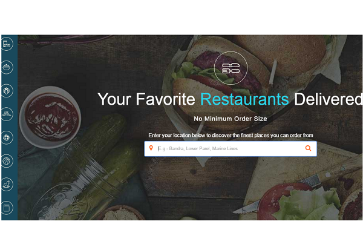Click the orange location pin icon
The image size is (363, 250).
(x=151, y=148)
